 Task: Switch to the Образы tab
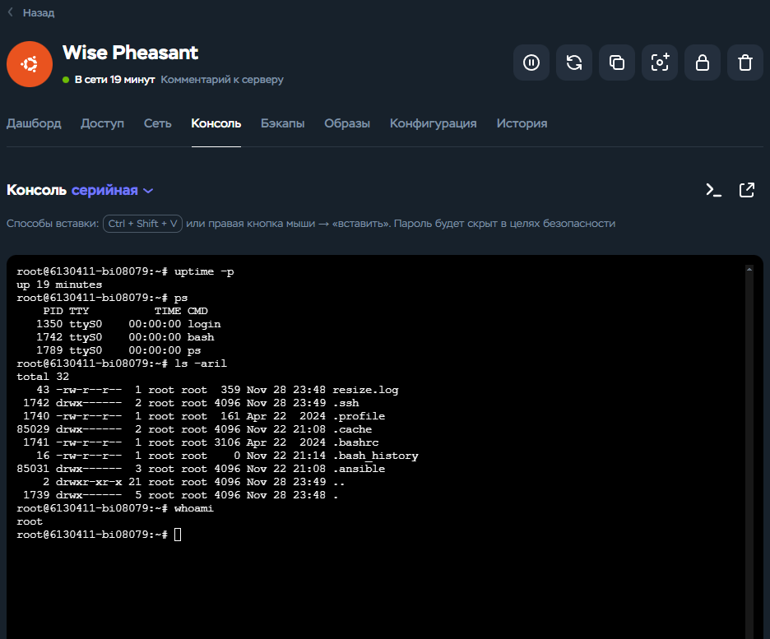coord(346,123)
